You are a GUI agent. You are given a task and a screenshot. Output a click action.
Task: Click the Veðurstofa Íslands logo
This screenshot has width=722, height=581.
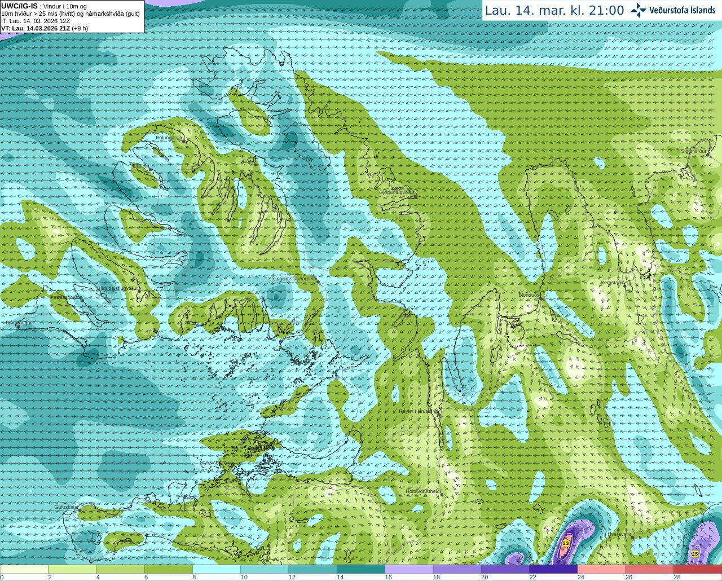673,10
